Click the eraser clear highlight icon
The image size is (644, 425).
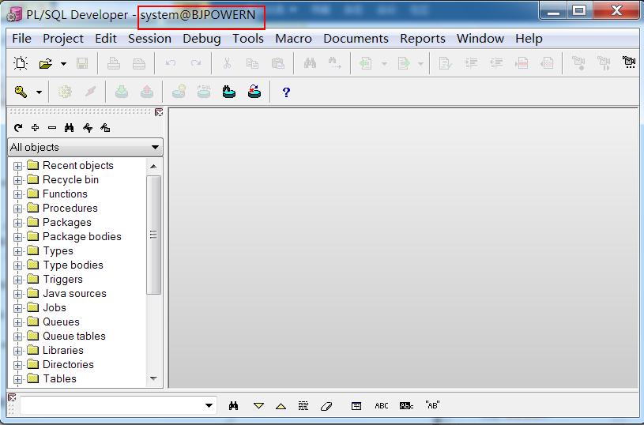[x=326, y=406]
